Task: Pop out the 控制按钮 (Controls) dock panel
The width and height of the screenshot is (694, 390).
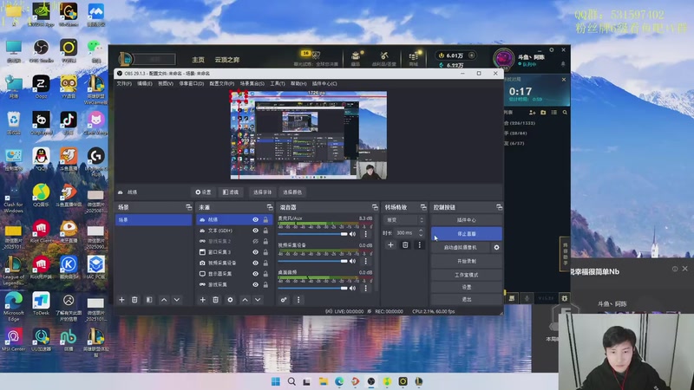Action: (x=500, y=207)
